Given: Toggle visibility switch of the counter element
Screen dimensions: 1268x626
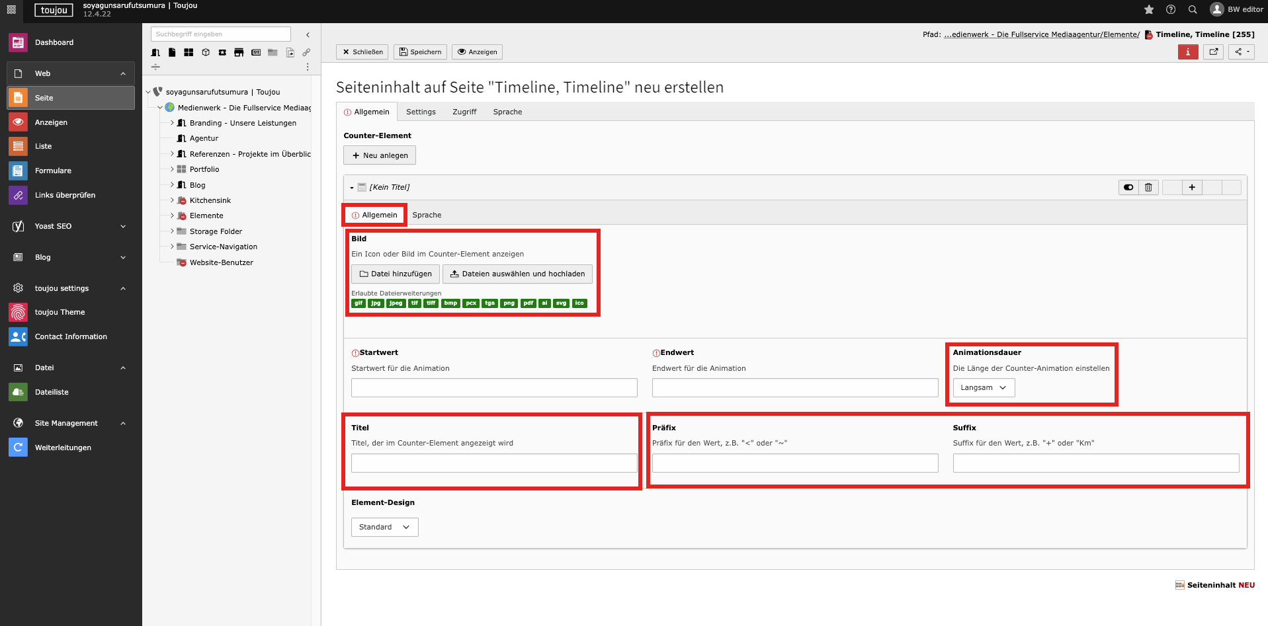Looking at the screenshot, I should coord(1128,187).
